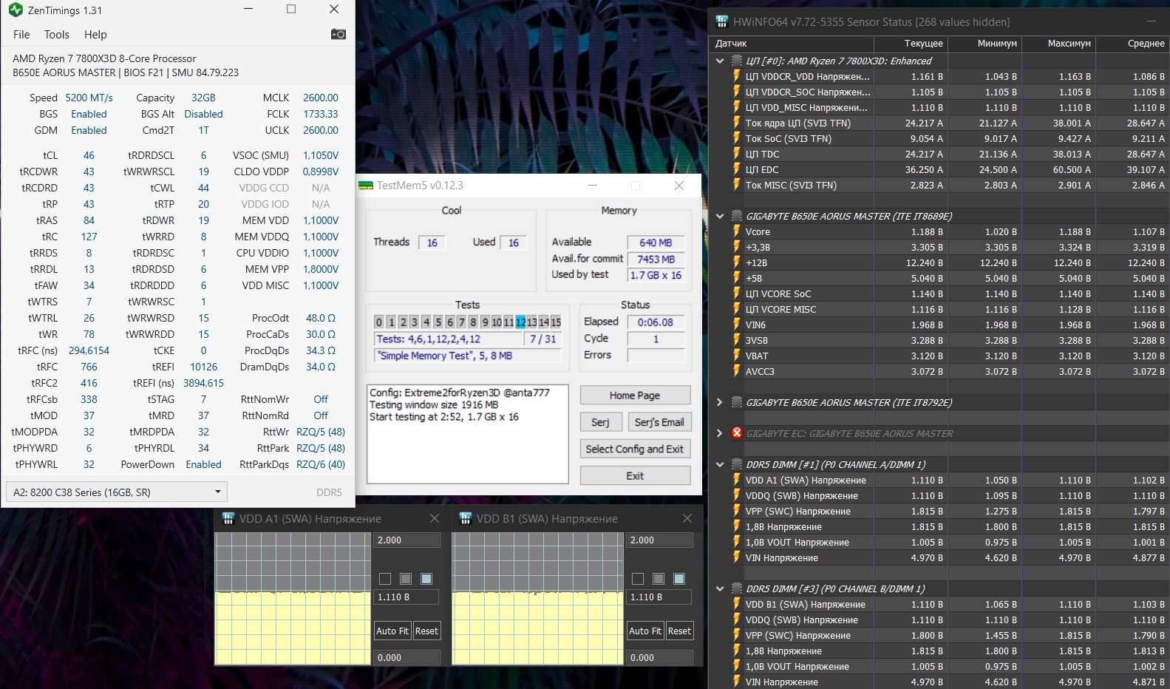Viewport: 1170px width, 689px height.
Task: Click the 0.000 minimum field in VDD B1 graph
Action: pos(660,657)
